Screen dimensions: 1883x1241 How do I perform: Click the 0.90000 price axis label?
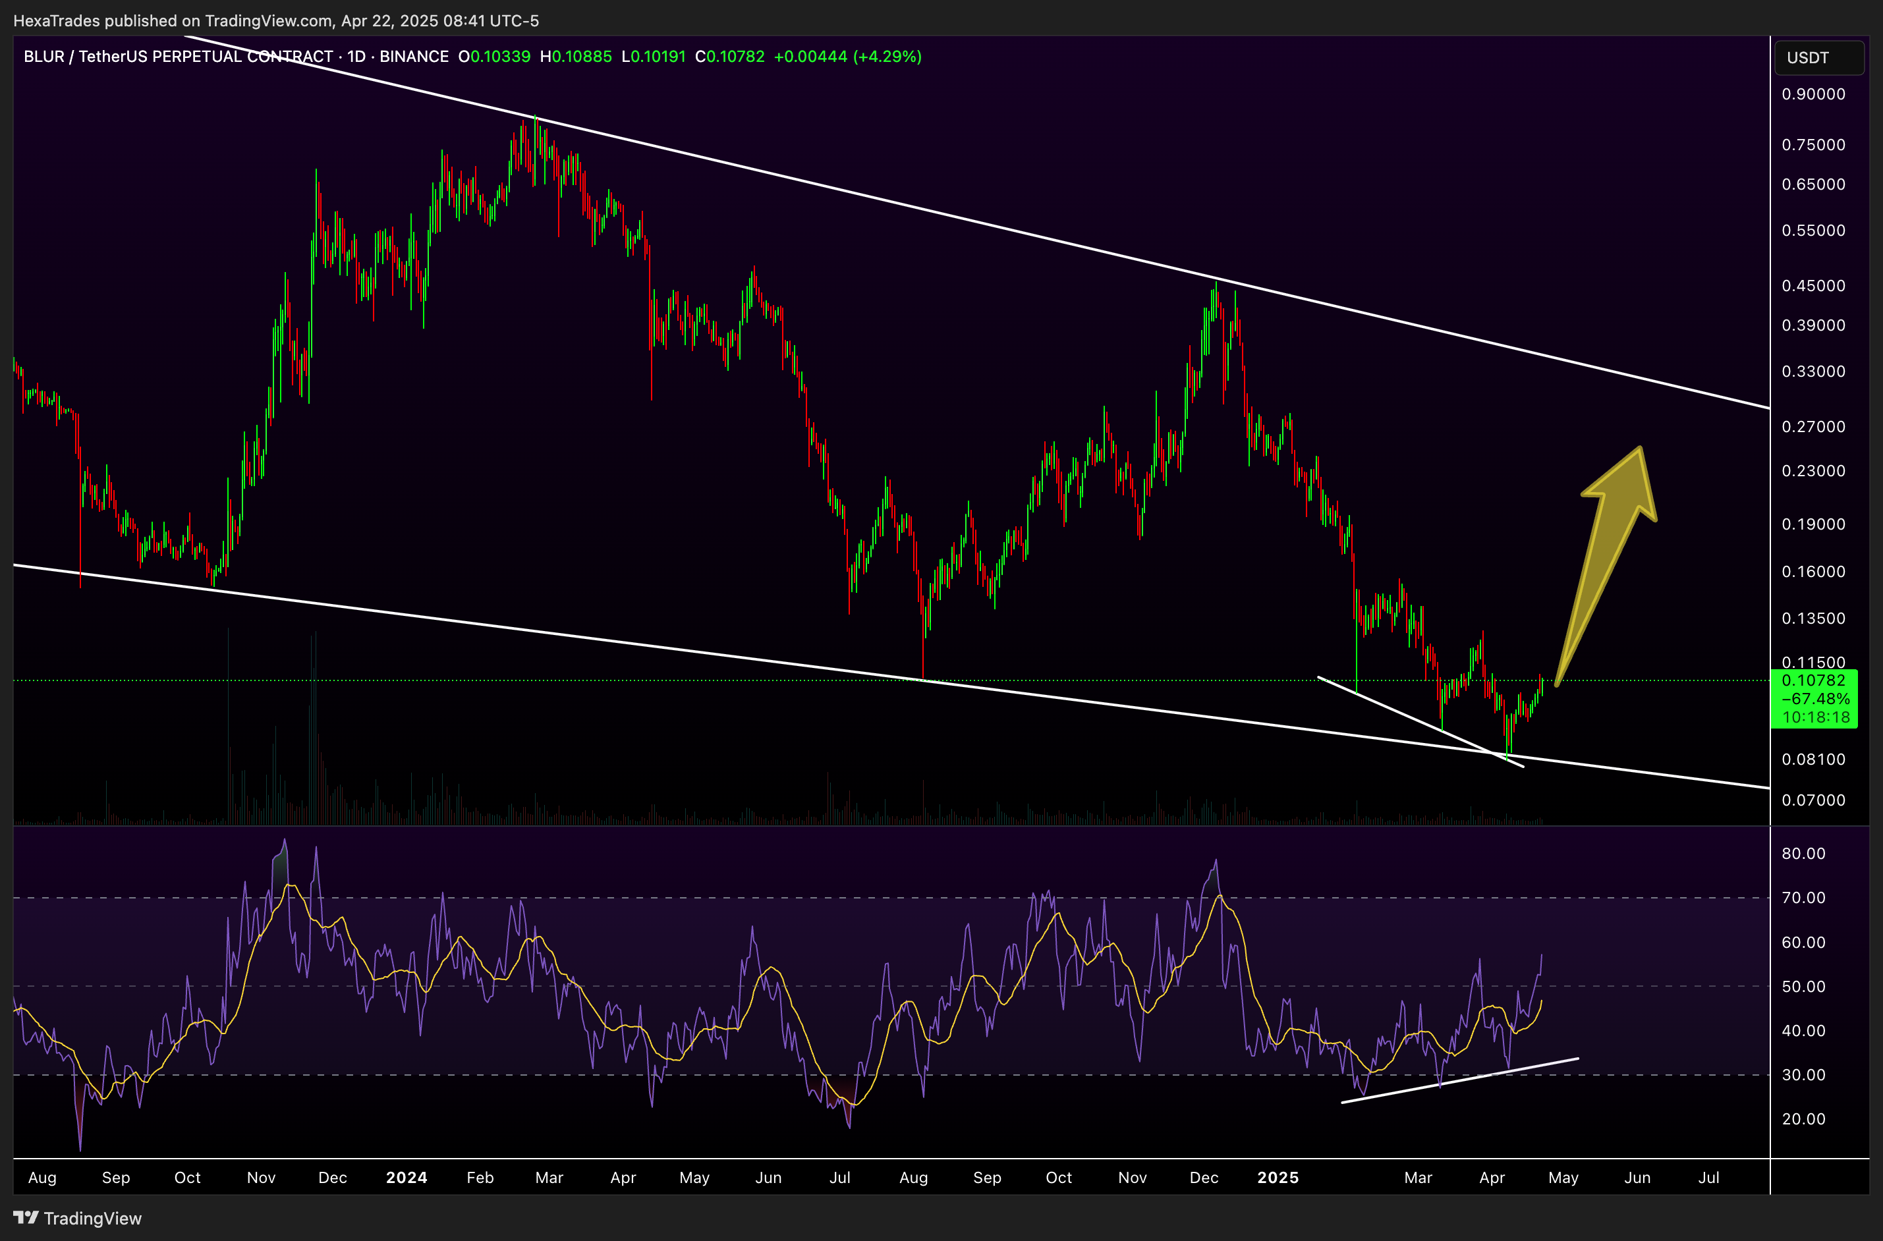point(1813,94)
